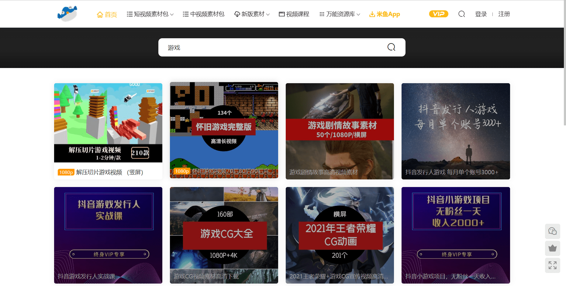Click the list icon before 短视频素材包
This screenshot has height=286, width=566.
(129, 14)
